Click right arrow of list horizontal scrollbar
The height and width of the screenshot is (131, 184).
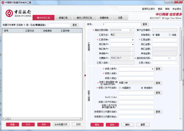[x=81, y=119]
